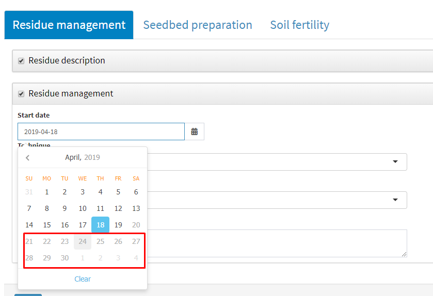Open the calendar icon next to Start date
433x296 pixels.
195,131
